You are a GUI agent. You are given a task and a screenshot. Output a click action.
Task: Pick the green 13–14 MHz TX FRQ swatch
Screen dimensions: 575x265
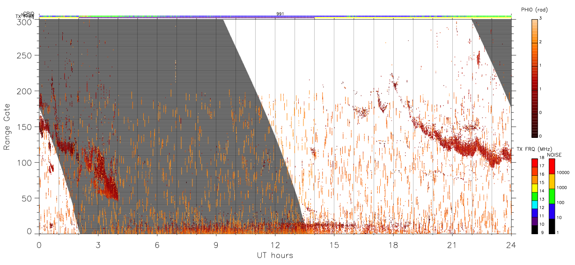535,195
